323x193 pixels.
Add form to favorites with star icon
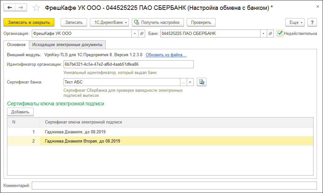pyautogui.click(x=37, y=8)
